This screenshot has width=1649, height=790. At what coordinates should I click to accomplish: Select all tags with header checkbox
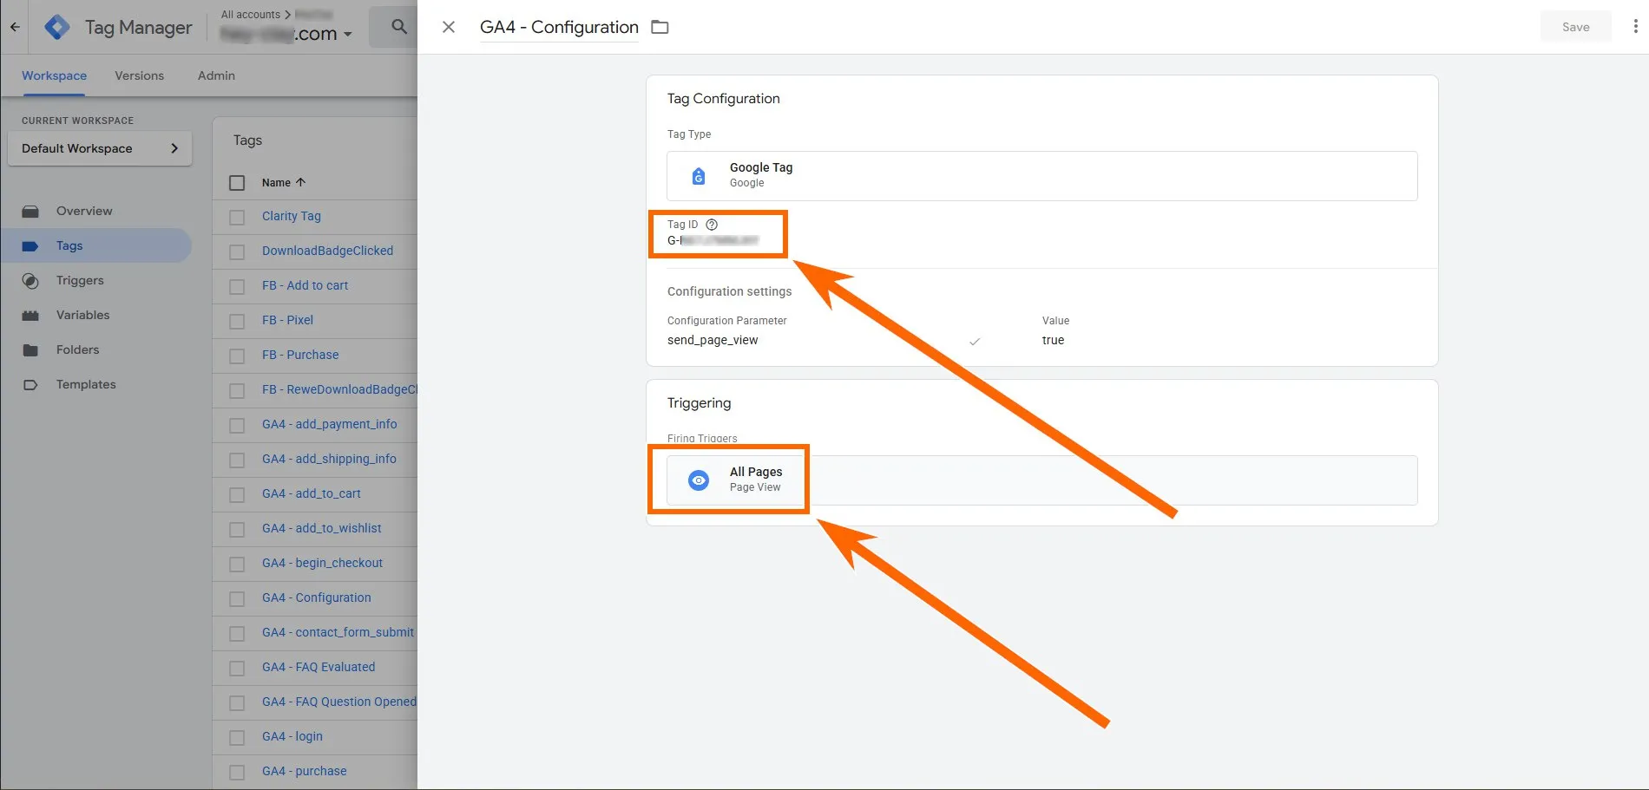[x=237, y=183]
